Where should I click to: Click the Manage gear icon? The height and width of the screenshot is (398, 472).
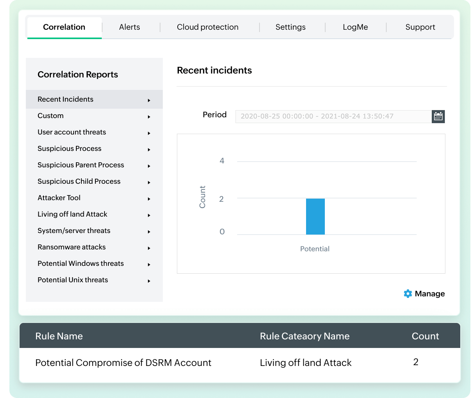click(x=408, y=294)
